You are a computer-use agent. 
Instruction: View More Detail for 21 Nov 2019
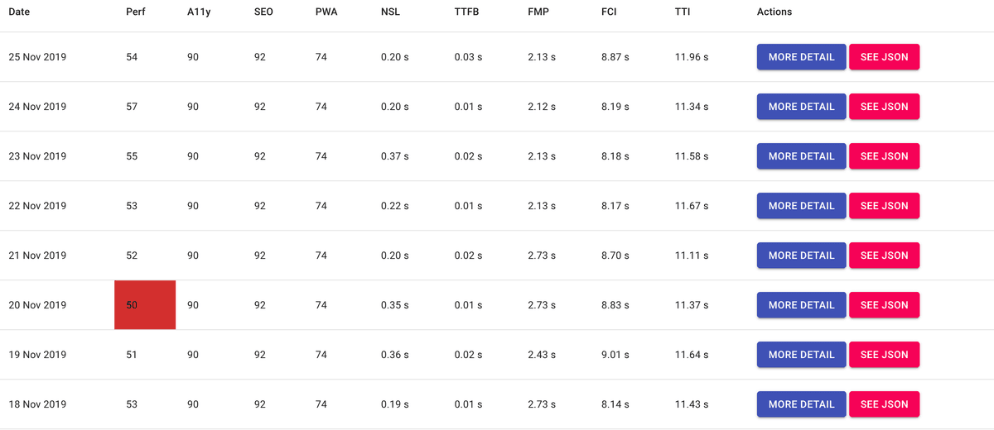(801, 256)
